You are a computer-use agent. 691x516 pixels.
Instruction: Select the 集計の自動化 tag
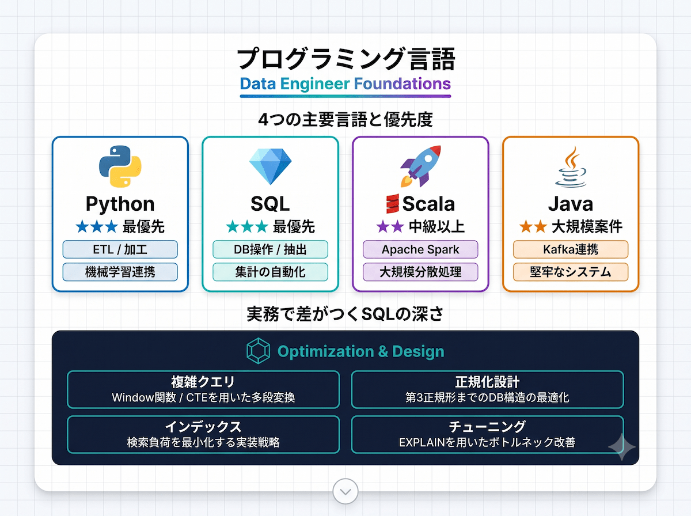coord(271,272)
